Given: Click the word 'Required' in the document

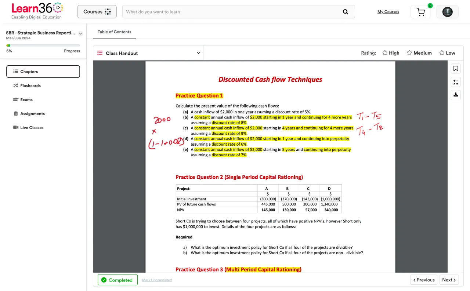Looking at the screenshot, I should 184,237.
